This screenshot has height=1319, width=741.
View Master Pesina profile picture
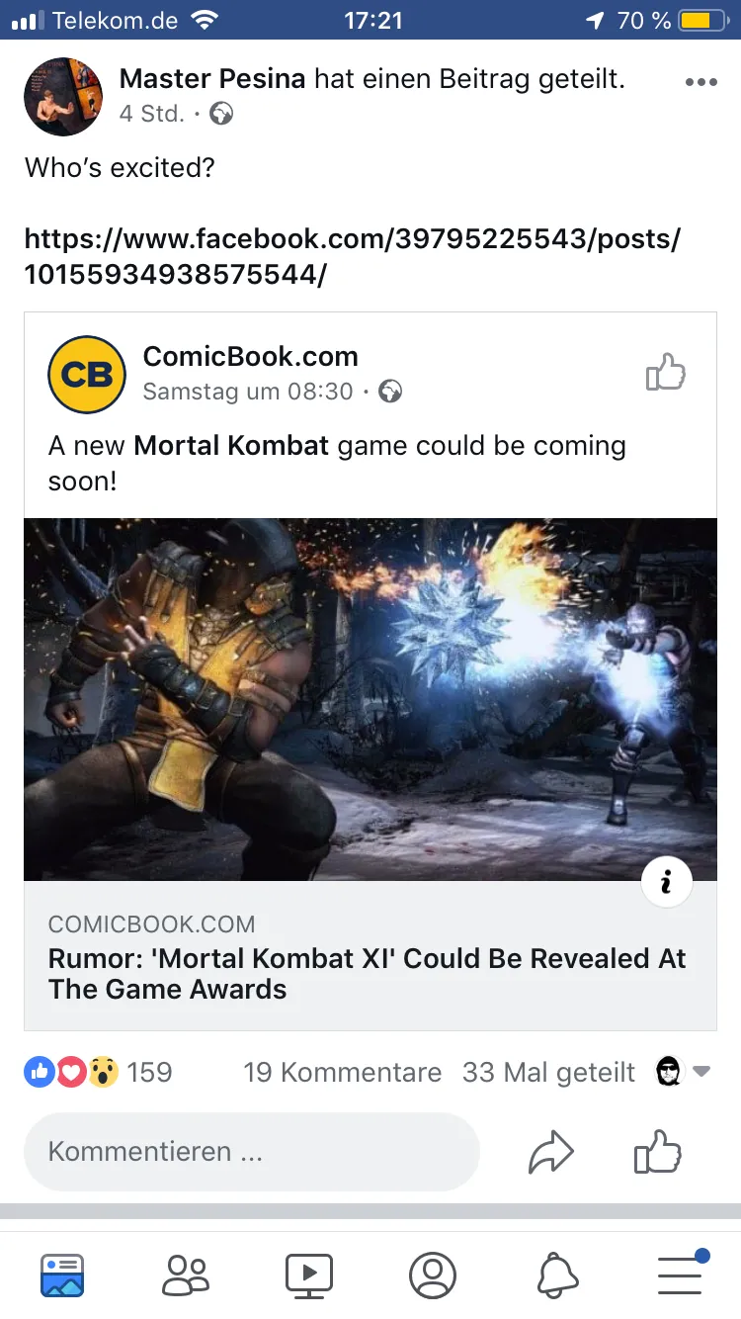click(63, 97)
